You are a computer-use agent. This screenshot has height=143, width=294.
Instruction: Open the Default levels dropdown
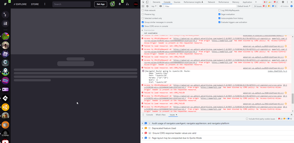click(244, 6)
